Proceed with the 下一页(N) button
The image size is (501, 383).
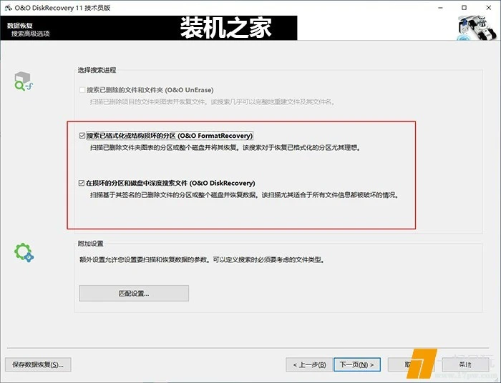coord(356,364)
